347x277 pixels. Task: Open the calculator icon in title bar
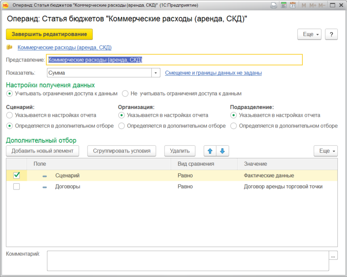(x=284, y=5)
